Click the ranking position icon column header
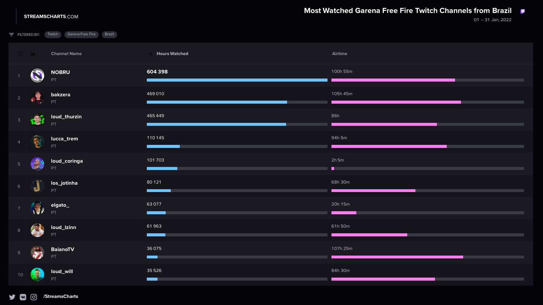Viewport: 543px width, 305px height. (20, 53)
